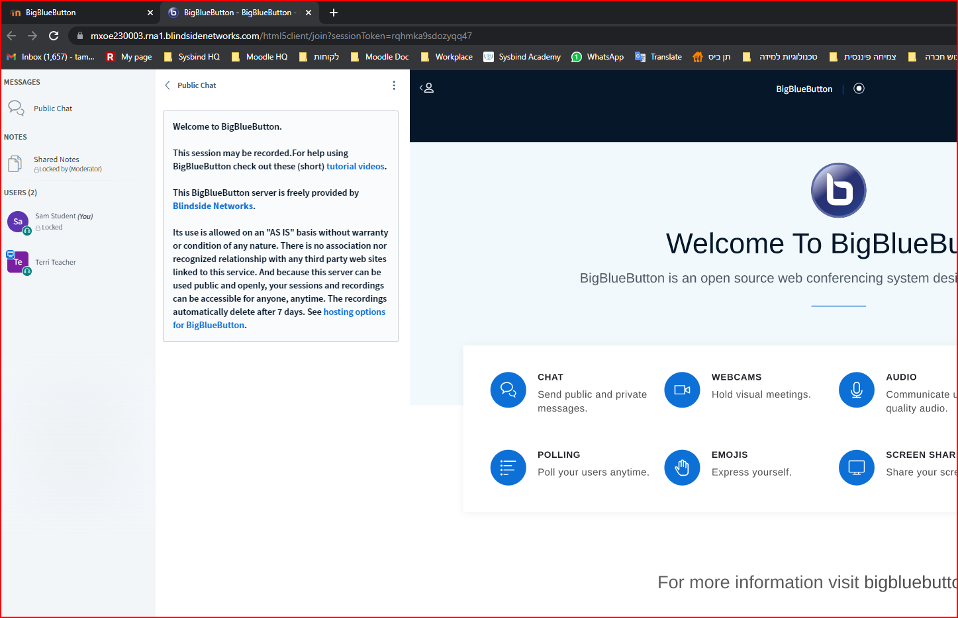958x618 pixels.
Task: Open the tutorial videos link
Action: pos(355,166)
